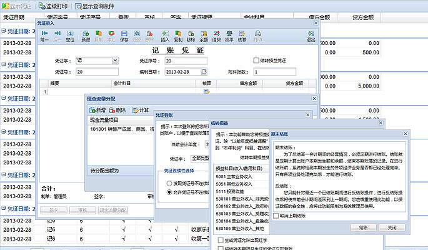This screenshot has height=250, width=428.
Task: Click the 退出 (exit) icon in voucher window
Action: point(311,35)
